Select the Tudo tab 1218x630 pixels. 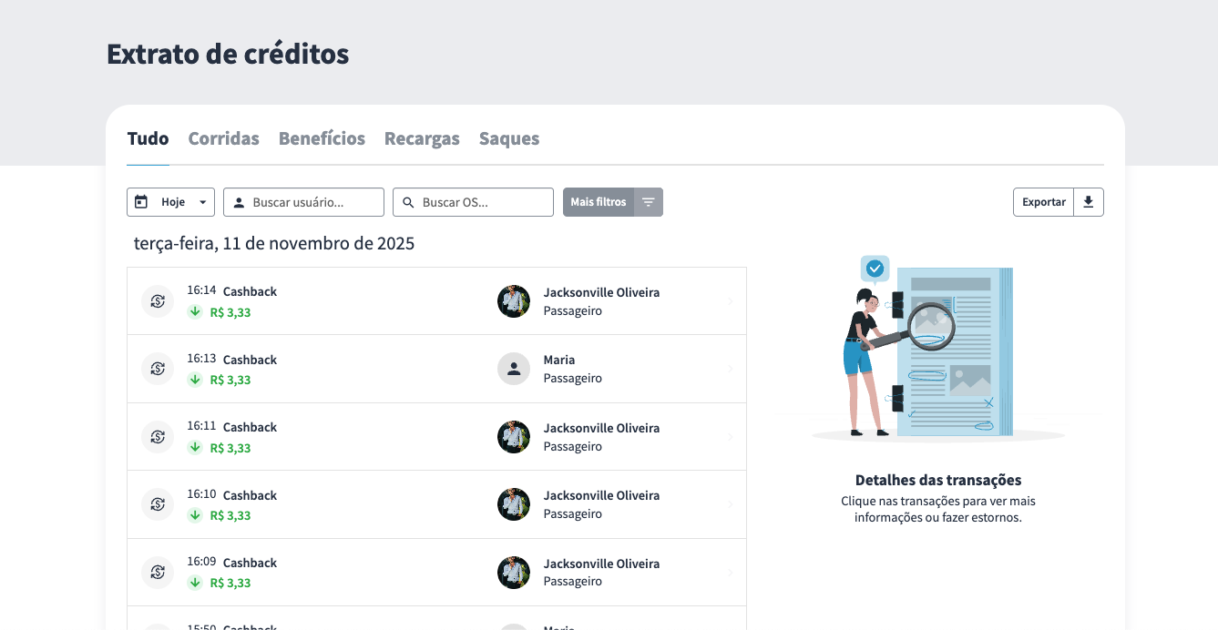pyautogui.click(x=148, y=138)
